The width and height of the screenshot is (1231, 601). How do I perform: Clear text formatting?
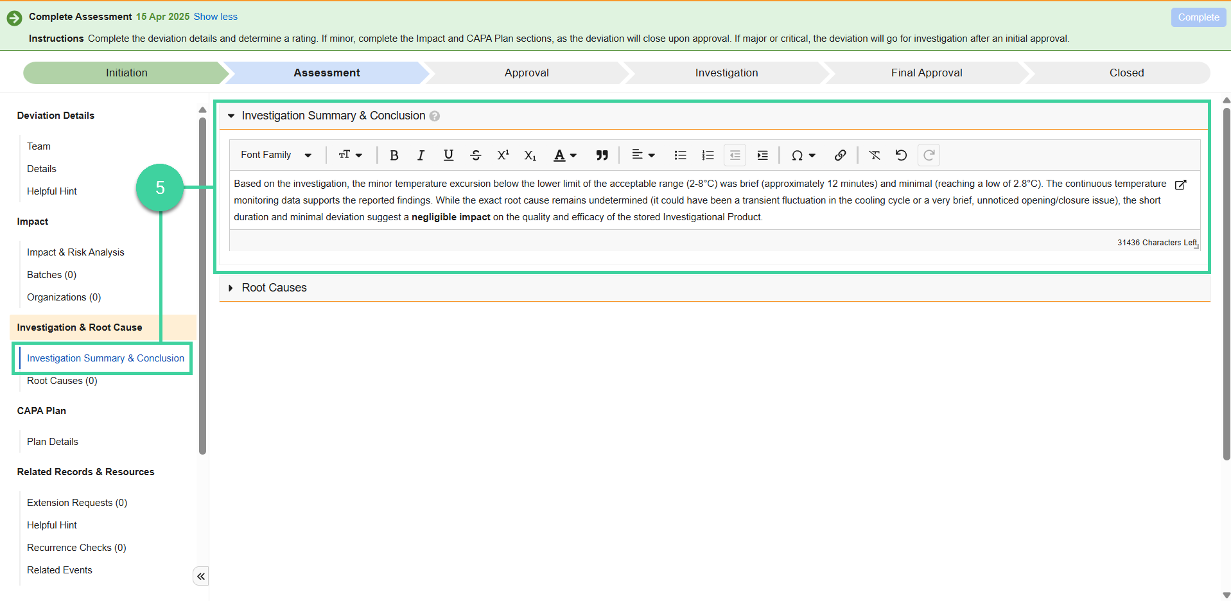pos(875,155)
